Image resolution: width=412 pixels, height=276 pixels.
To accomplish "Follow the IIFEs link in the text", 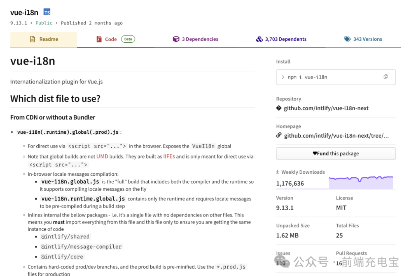I will pyautogui.click(x=169, y=156).
